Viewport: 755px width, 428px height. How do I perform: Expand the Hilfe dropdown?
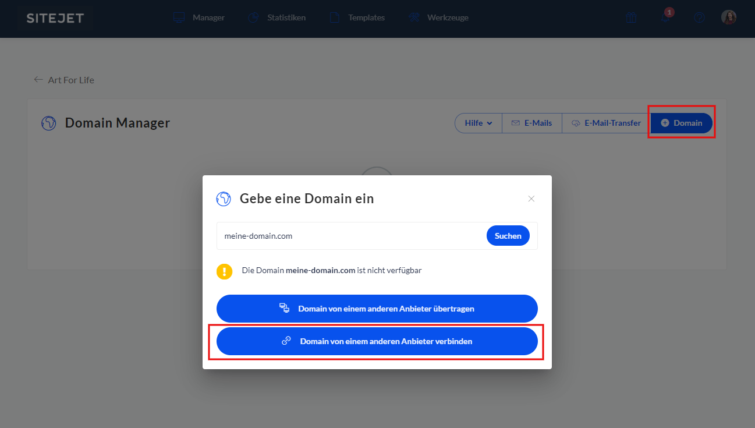click(x=478, y=123)
